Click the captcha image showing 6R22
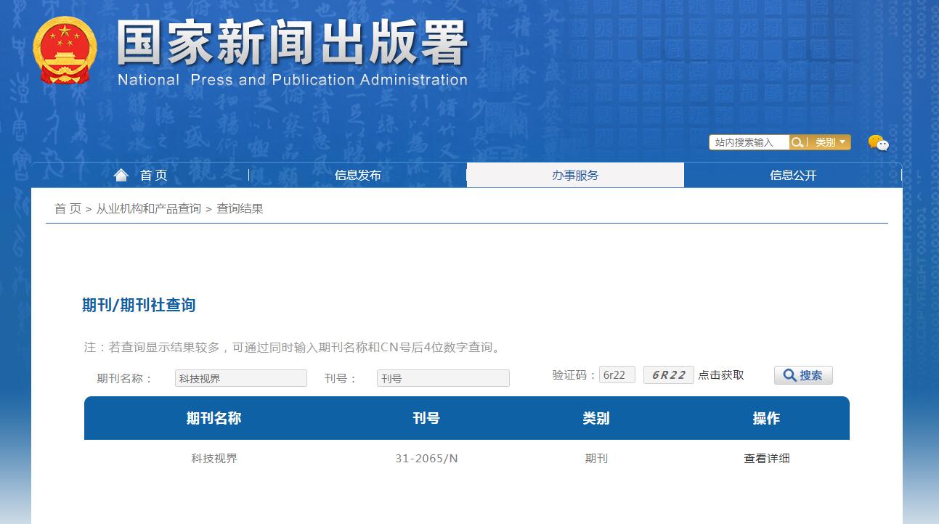Screen dimensions: 939x524 668,374
